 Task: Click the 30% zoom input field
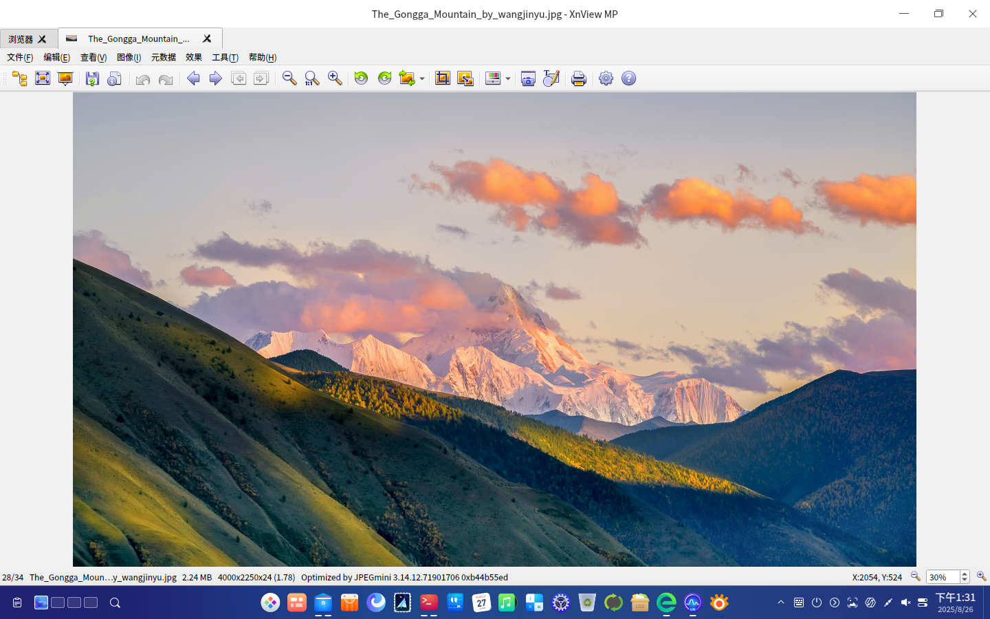(x=943, y=577)
